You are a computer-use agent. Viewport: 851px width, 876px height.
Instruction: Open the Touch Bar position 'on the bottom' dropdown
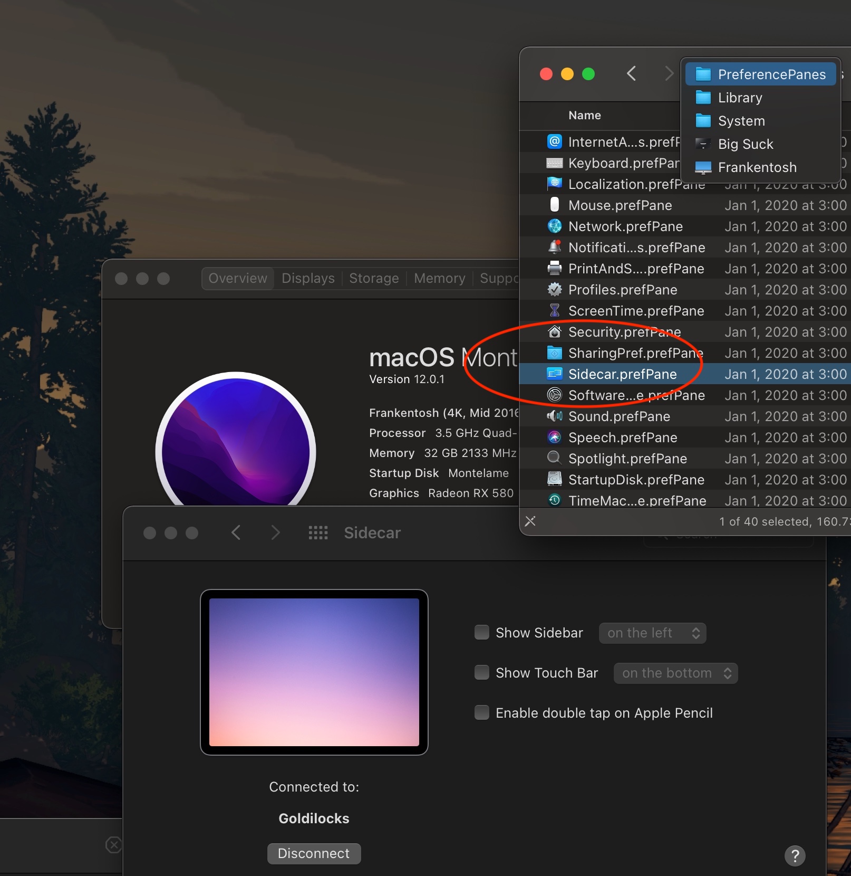[x=675, y=673]
